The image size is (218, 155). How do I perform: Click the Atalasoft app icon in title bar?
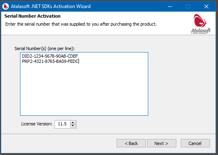coord(6,6)
